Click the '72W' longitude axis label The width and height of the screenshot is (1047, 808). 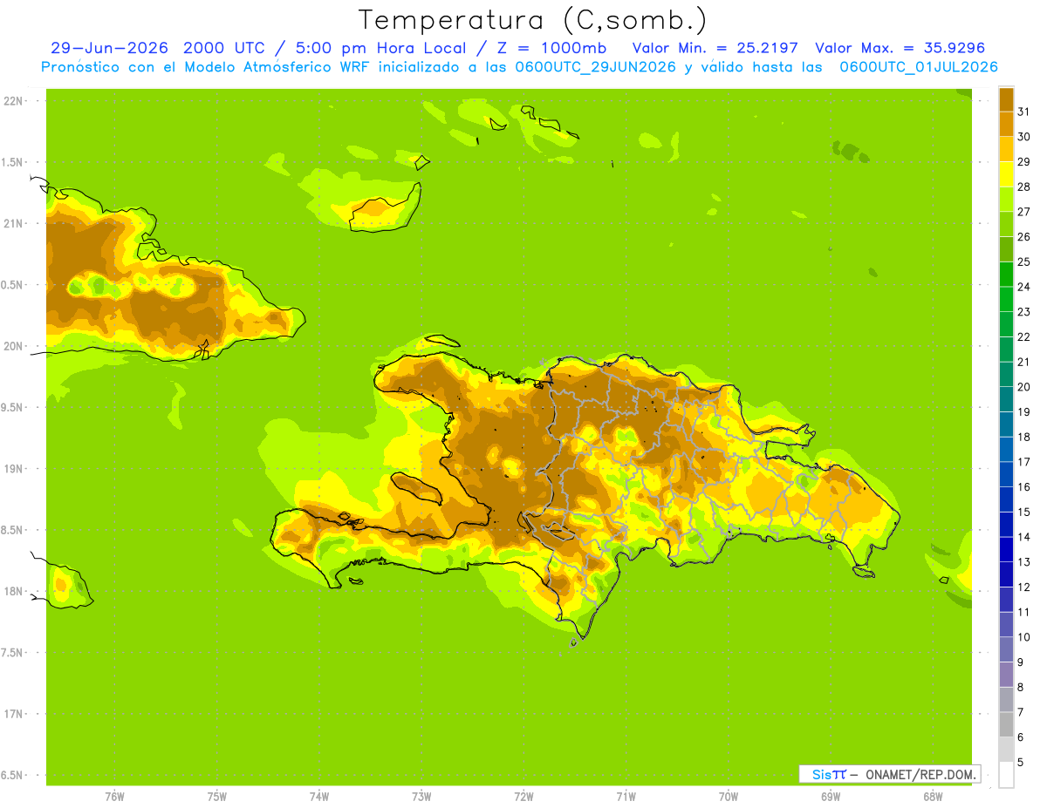coord(523,796)
